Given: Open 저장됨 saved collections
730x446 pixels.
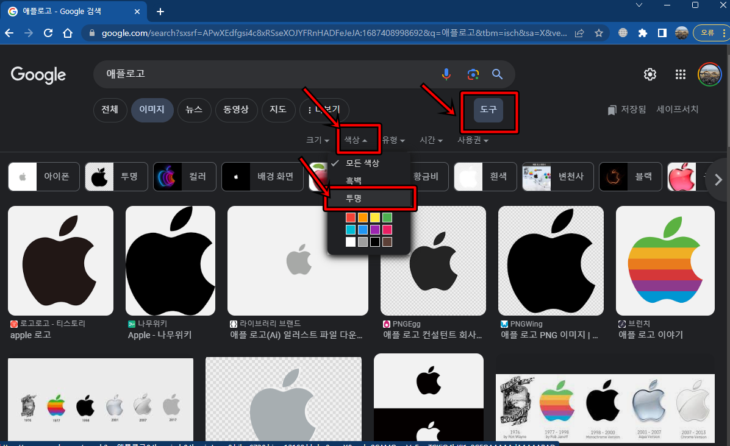Looking at the screenshot, I should pyautogui.click(x=627, y=110).
